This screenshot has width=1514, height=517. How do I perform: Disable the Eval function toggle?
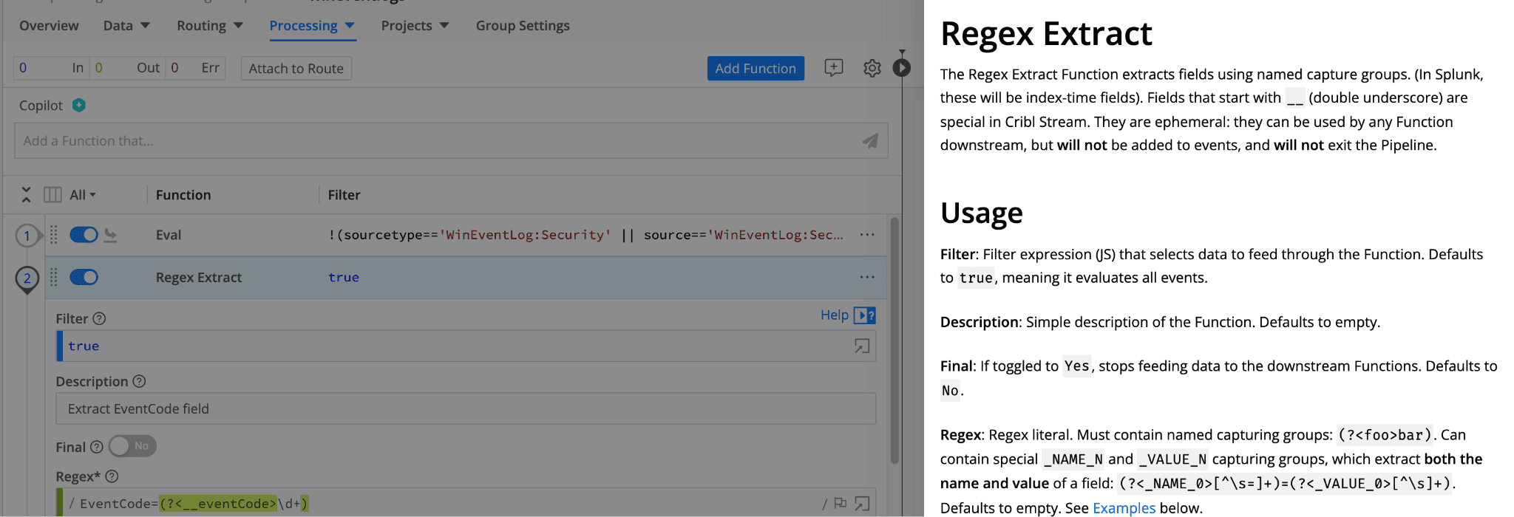point(84,235)
